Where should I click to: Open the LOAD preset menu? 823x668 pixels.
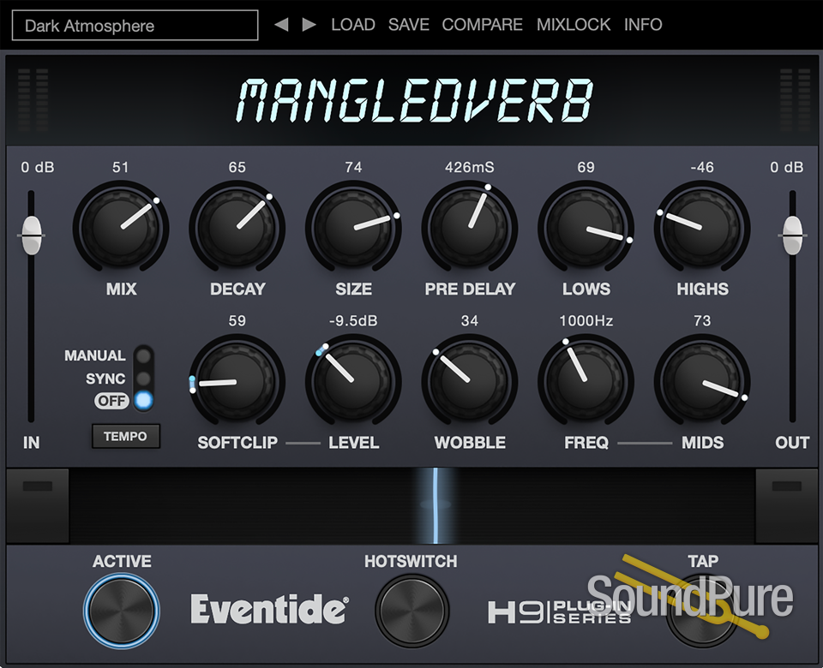353,25
